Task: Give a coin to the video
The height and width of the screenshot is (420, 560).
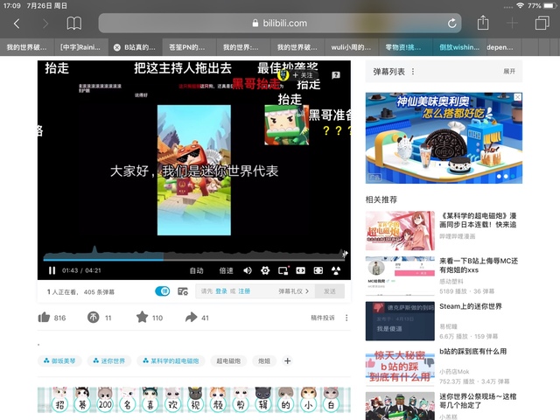Action: (x=94, y=317)
